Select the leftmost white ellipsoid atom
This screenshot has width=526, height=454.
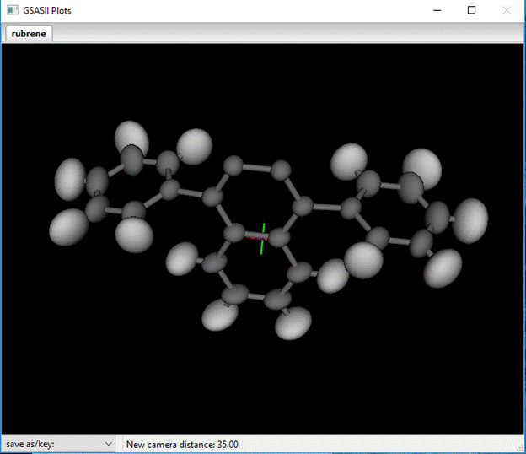pos(72,179)
